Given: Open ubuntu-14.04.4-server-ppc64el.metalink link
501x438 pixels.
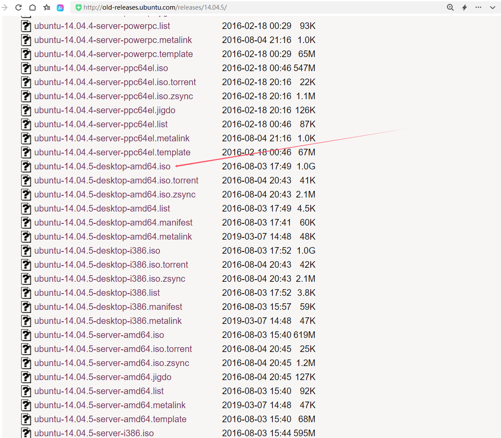Looking at the screenshot, I should tap(112, 138).
